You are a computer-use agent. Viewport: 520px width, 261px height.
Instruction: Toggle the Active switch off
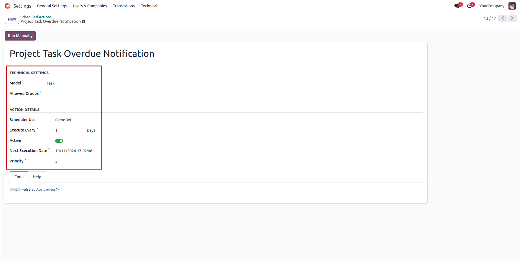(x=59, y=141)
